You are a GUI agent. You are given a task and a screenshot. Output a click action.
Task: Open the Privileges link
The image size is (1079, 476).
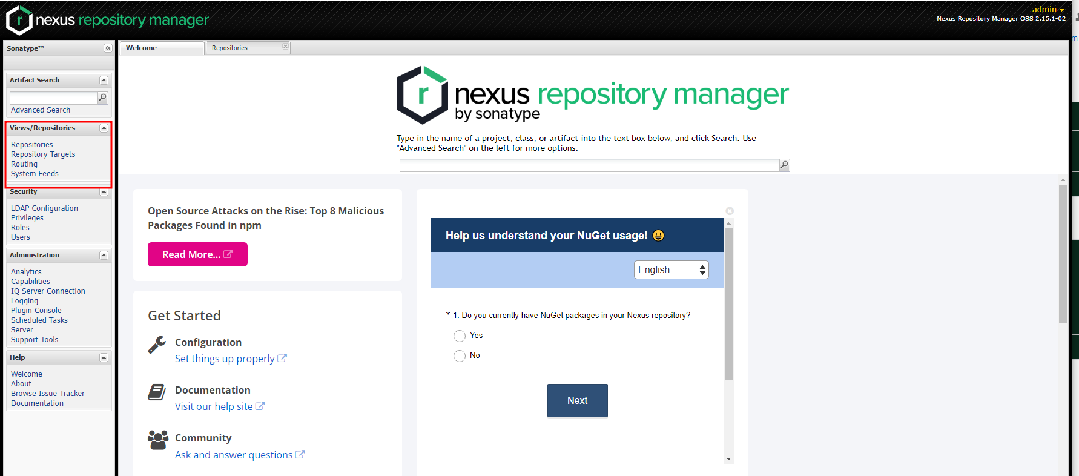tap(27, 218)
